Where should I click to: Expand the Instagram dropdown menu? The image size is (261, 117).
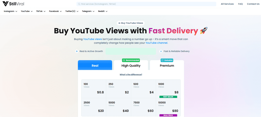tap(10, 11)
